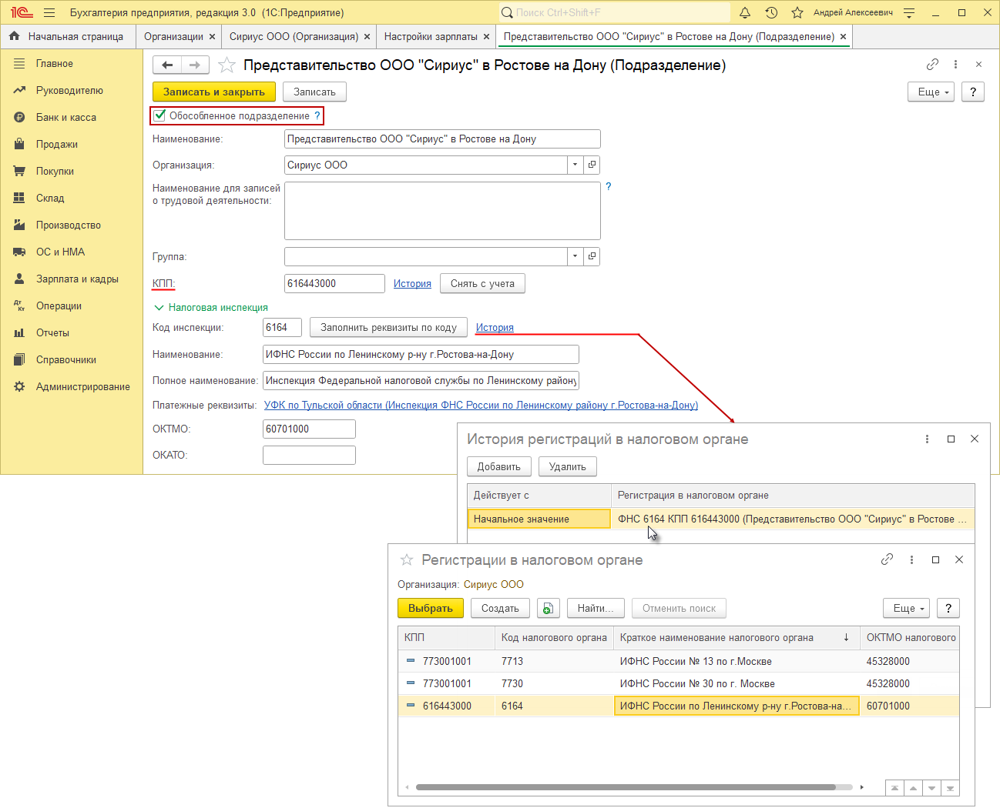Click the copy record icon button
The width and height of the screenshot is (1000, 808).
(x=547, y=608)
